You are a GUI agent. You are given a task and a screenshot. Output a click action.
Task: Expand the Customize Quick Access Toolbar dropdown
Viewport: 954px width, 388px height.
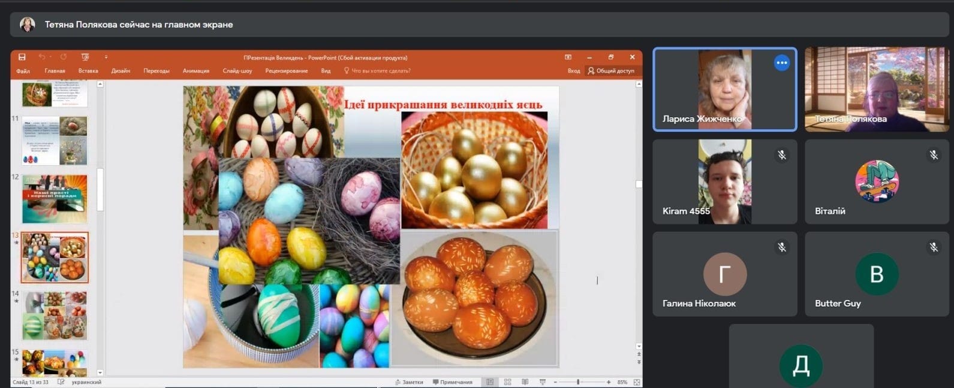tap(106, 57)
